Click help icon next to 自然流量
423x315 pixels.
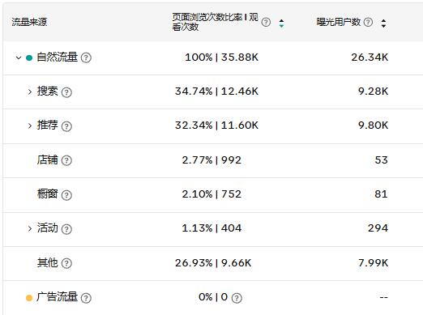pyautogui.click(x=86, y=57)
